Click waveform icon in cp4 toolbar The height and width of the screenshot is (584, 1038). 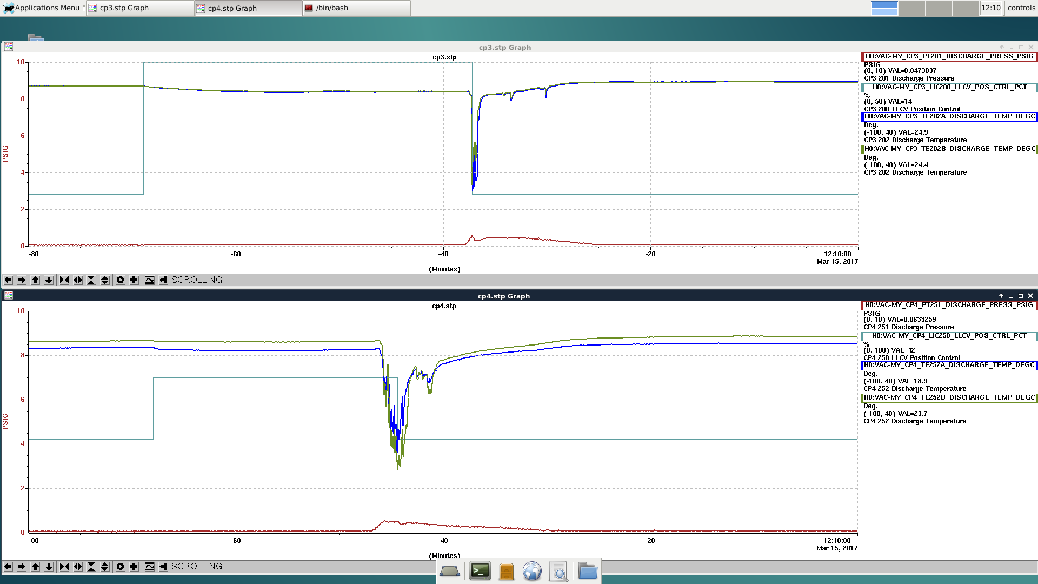(x=150, y=567)
